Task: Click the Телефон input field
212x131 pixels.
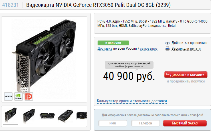Action: pyautogui.click(x=145, y=123)
